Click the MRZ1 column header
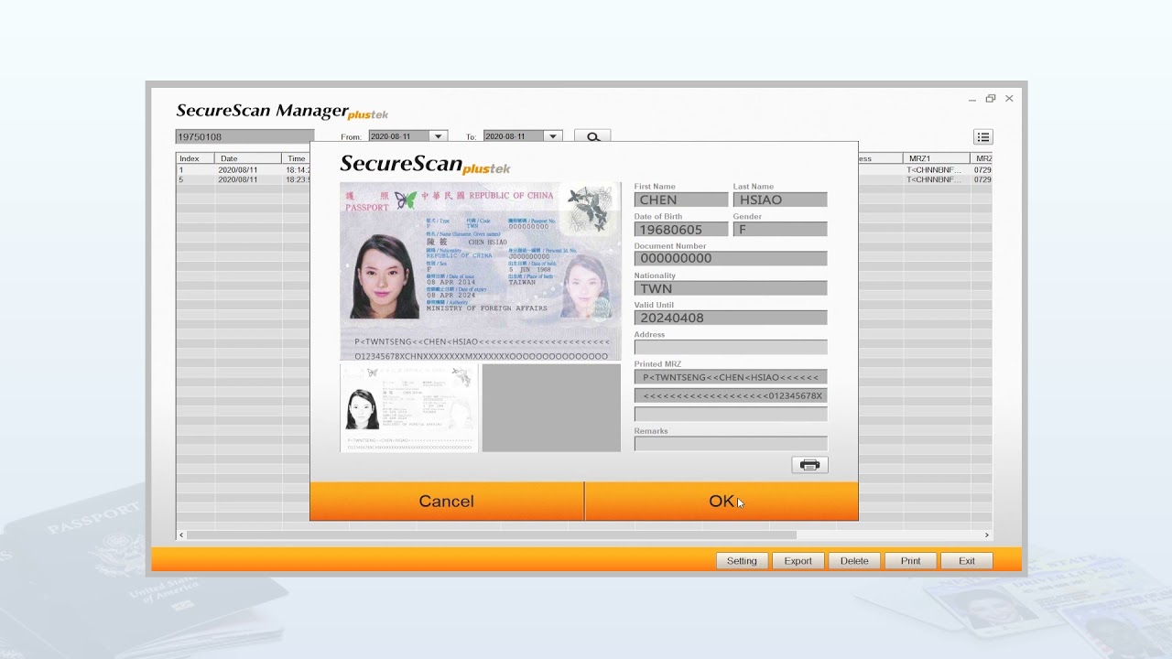Screen dimensions: 1172x659 [937, 158]
